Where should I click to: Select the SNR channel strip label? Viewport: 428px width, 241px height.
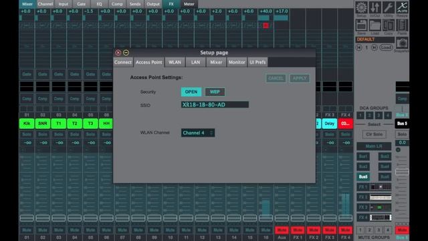click(x=43, y=123)
